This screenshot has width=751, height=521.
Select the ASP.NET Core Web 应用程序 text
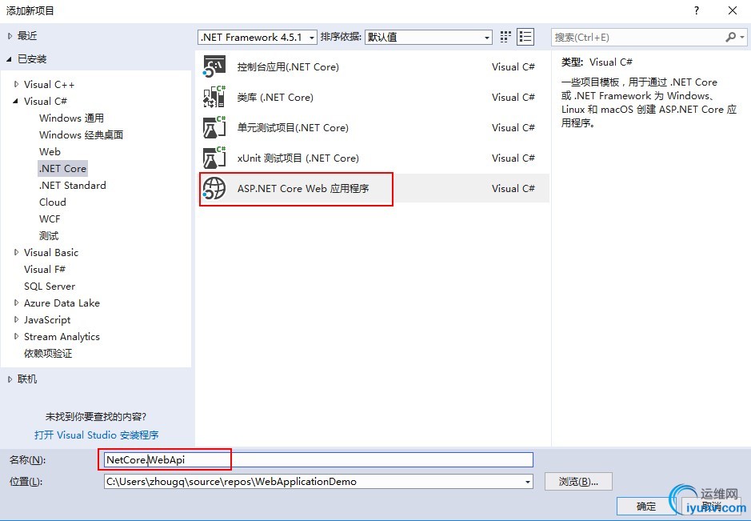[303, 188]
